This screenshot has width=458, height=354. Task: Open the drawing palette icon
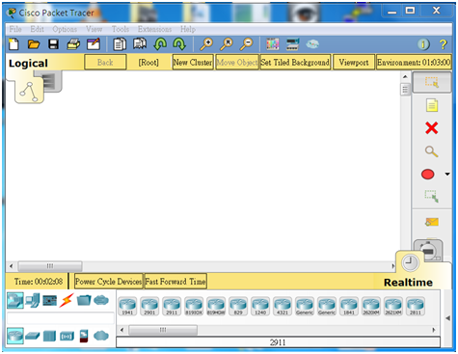[x=273, y=44]
